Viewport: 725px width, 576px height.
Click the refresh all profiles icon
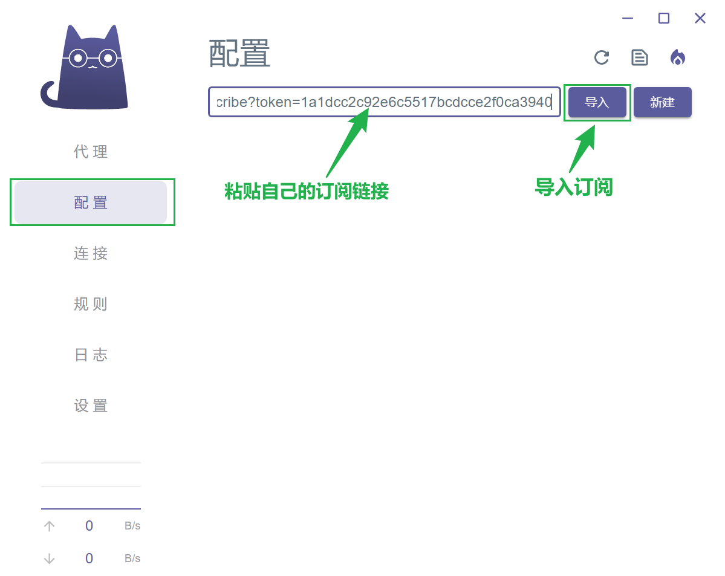tap(601, 57)
